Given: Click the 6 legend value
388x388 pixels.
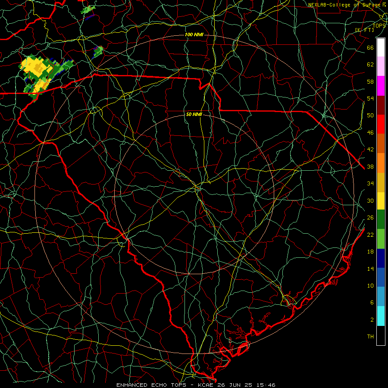Looking at the screenshot, I should [x=372, y=302].
